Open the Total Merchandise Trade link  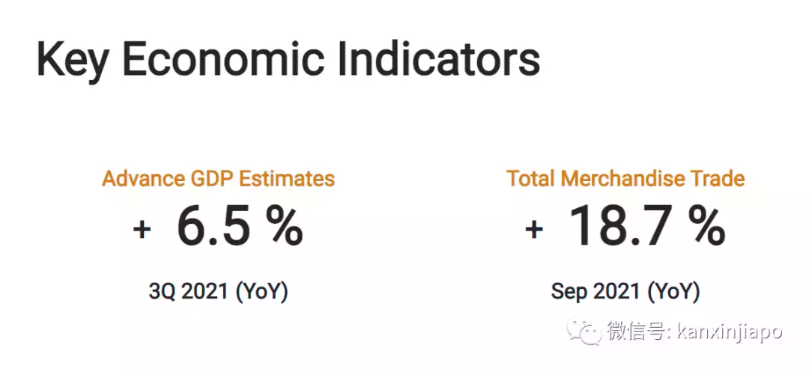(x=625, y=179)
